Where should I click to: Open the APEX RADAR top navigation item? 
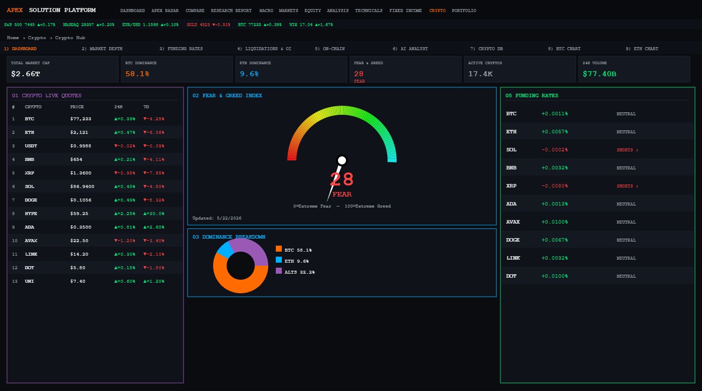coord(165,11)
